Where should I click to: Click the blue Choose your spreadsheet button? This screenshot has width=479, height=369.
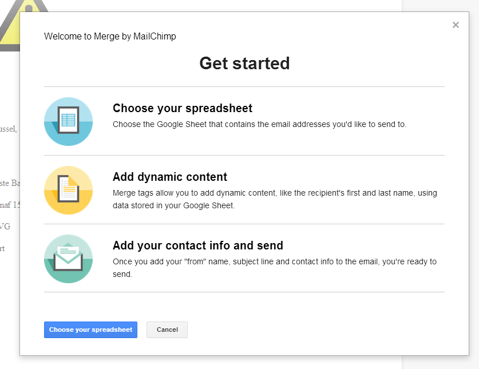(x=90, y=330)
